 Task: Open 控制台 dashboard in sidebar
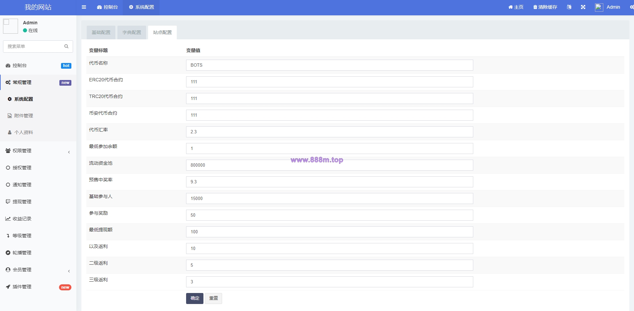38,65
